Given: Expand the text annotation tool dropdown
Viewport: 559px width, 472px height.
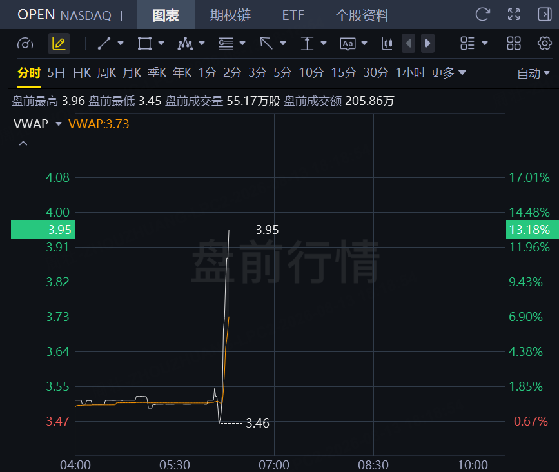Looking at the screenshot, I should (364, 43).
